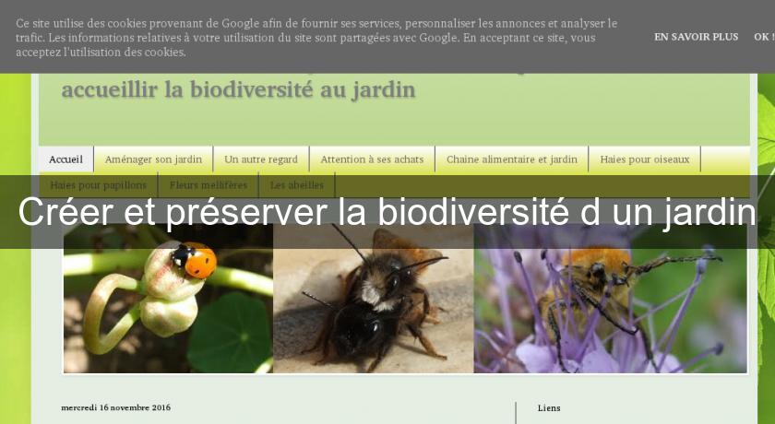Click the date 'mercredi 16 novembre 2016'
This screenshot has height=424, width=775.
115,407
